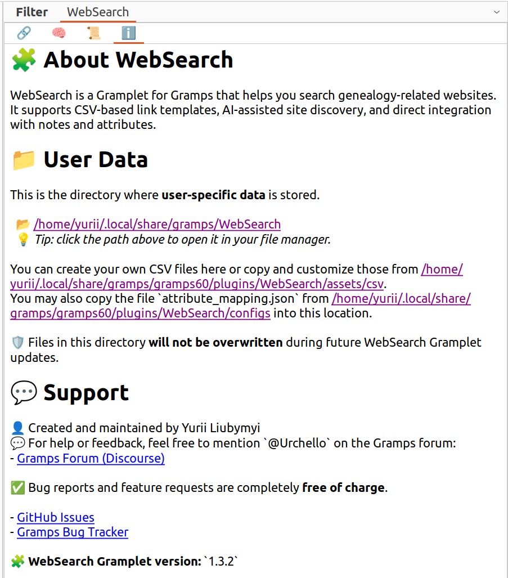Click puzzle piece icon beside About WebSearch
Viewport: 508px width, 578px height.
click(x=24, y=60)
